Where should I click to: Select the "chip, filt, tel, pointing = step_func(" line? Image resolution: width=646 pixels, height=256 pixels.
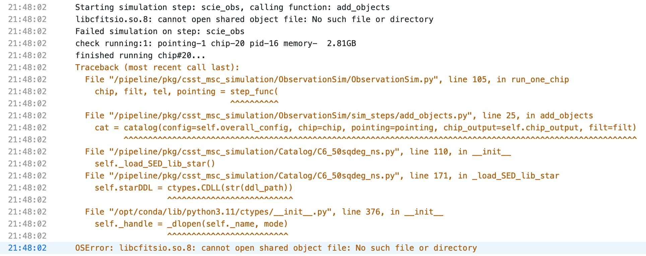point(186,92)
